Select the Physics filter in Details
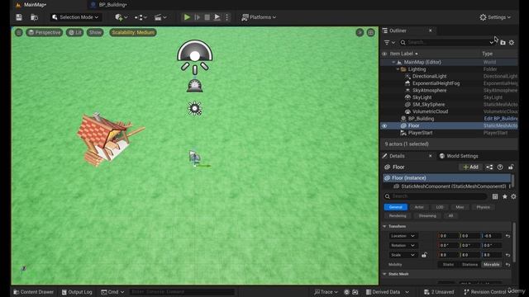The width and height of the screenshot is (529, 297). (483, 207)
